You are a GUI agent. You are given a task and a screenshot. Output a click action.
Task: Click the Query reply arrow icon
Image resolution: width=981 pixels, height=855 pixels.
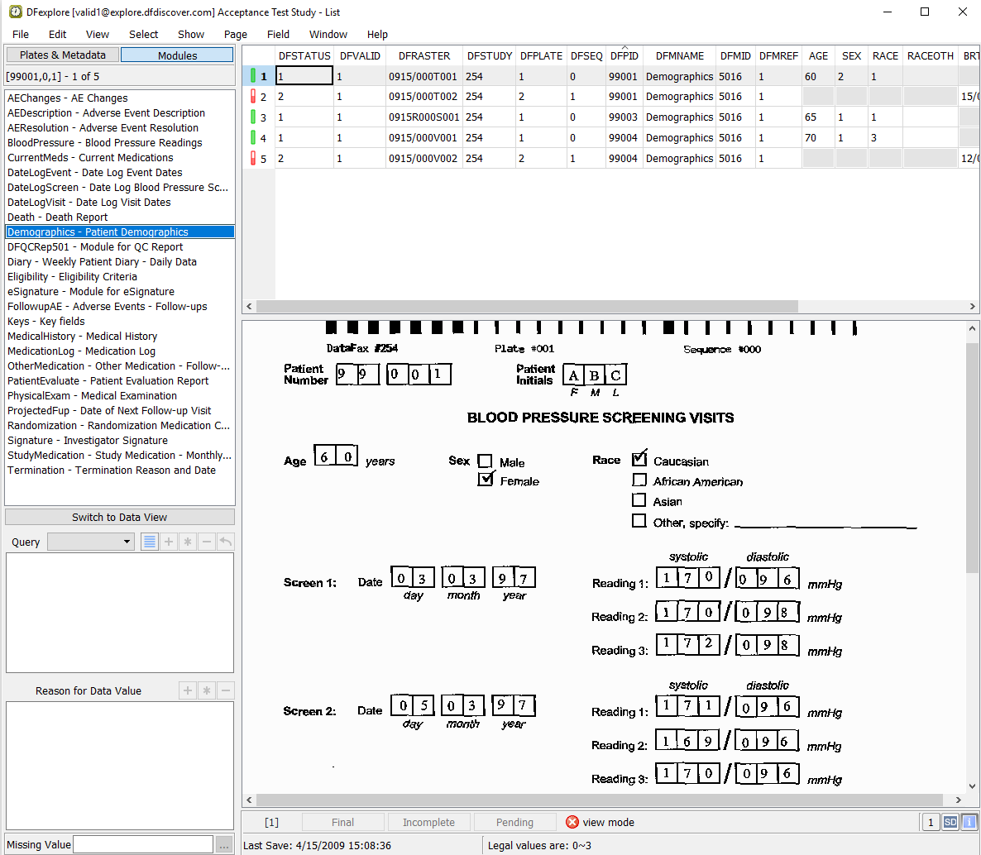pyautogui.click(x=226, y=542)
